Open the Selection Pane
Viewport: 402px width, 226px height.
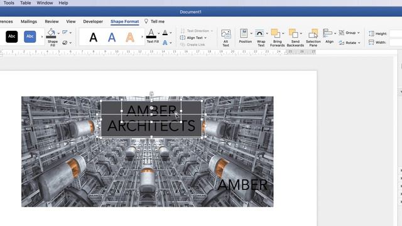pos(313,38)
